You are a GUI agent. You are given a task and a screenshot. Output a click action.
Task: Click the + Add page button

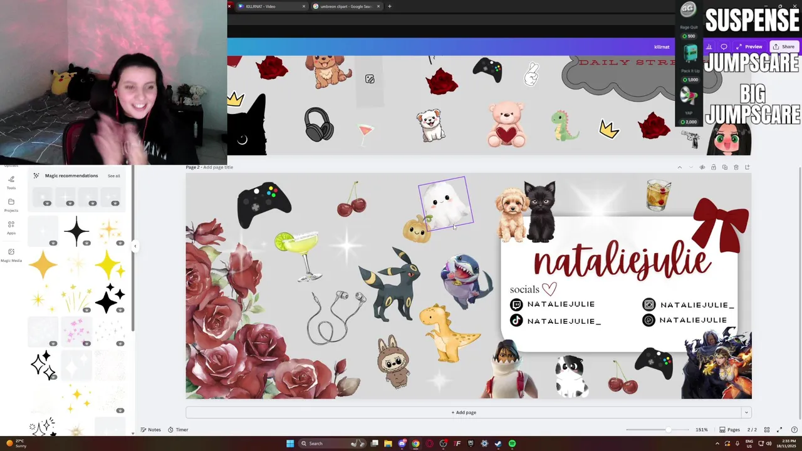[464, 412]
